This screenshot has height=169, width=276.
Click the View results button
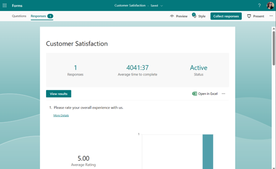[x=59, y=94]
